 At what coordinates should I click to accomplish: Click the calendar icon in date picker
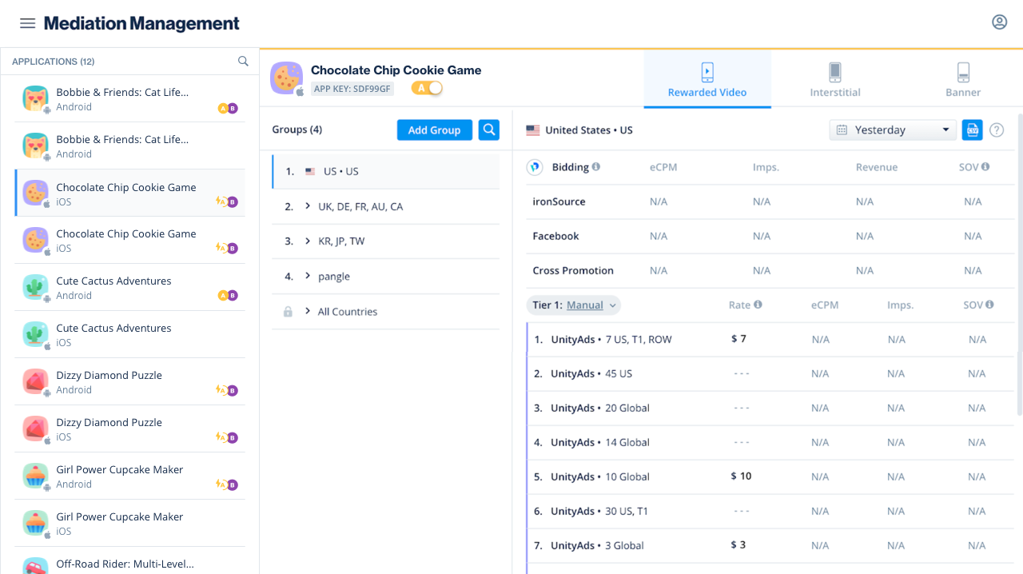842,130
